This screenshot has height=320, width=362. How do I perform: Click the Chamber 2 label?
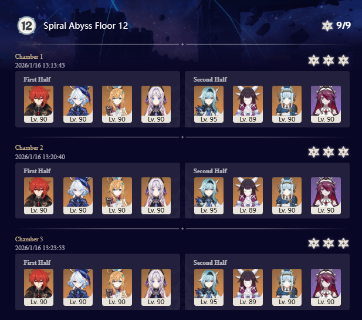coord(29,147)
